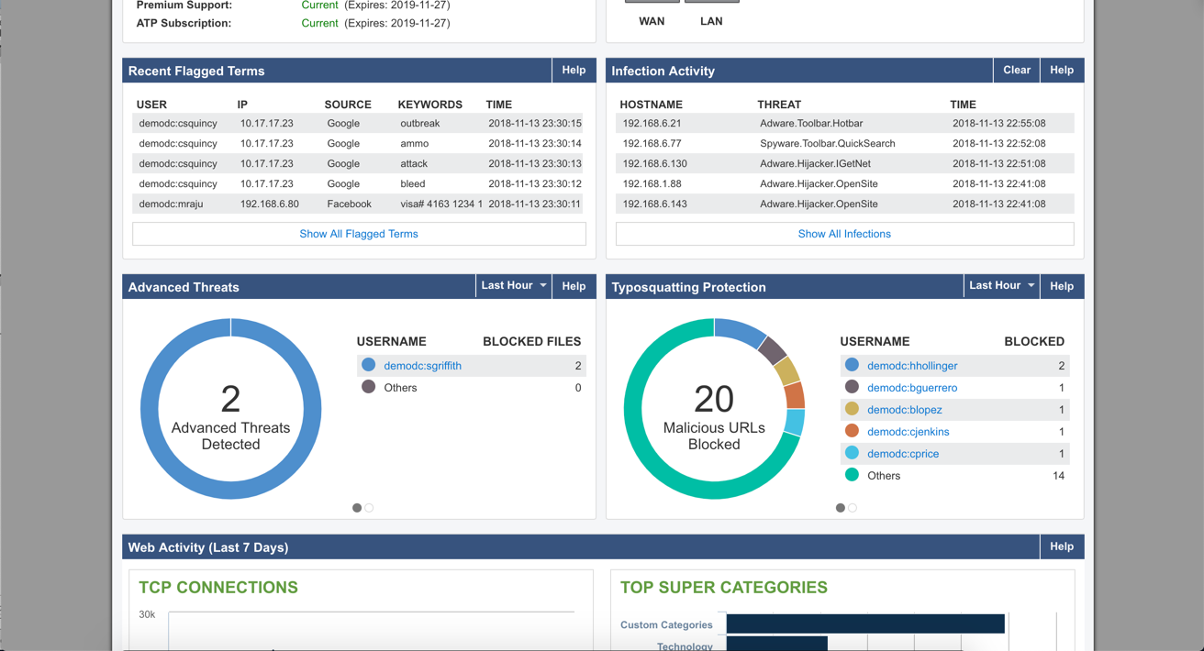Click the light blue dot beside demodc:cprice
This screenshot has width=1204, height=651.
pyautogui.click(x=852, y=453)
